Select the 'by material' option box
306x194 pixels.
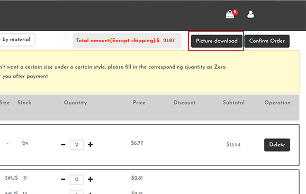click(17, 40)
